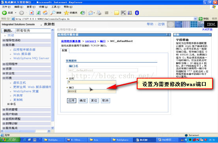Viewport: 218px width, 143px height.
Task: Open Web 服务器 in the navigation tree
Action: [22, 54]
